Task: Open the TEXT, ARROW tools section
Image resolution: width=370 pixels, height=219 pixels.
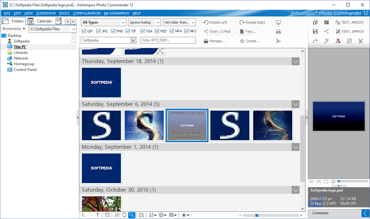Action: [350, 22]
